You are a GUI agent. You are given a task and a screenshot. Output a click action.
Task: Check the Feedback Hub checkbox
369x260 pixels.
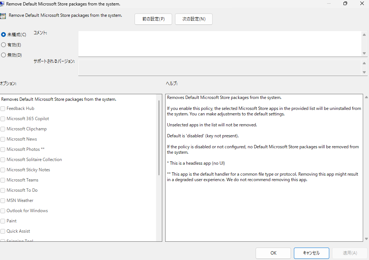click(3, 108)
